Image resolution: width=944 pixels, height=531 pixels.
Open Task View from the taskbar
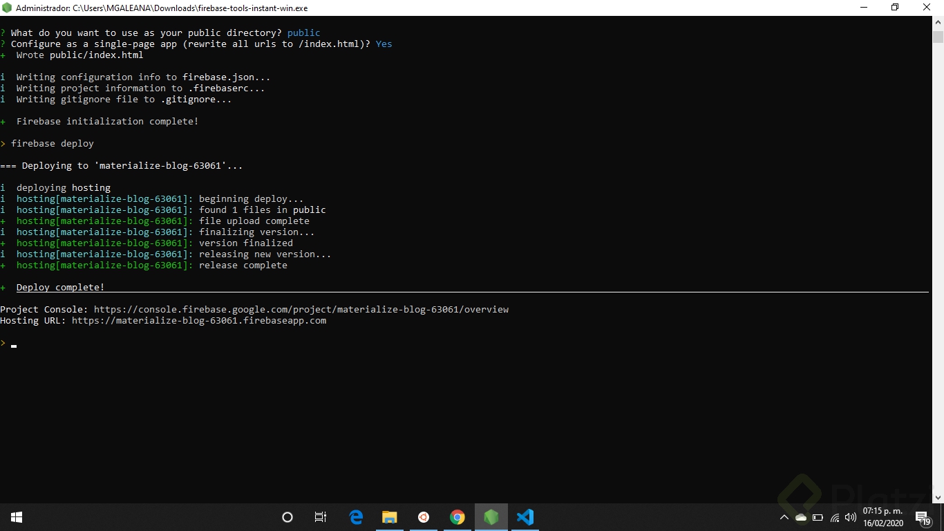pos(321,517)
